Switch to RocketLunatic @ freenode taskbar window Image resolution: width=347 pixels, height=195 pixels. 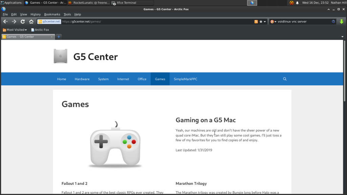(89, 3)
